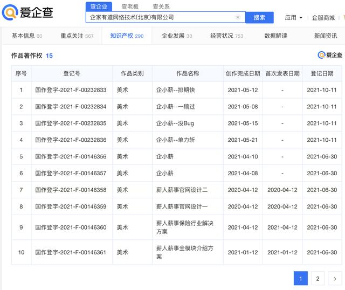345x290 pixels.
Task: Click work name 薪人薪事官网设计一
Action: [182, 206]
